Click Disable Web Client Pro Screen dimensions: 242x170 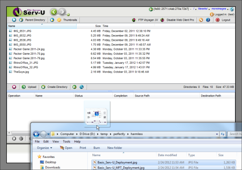pos(177,20)
